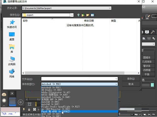Click the Cancel (取消) button
This screenshot has height=117, width=157.
(x=131, y=84)
